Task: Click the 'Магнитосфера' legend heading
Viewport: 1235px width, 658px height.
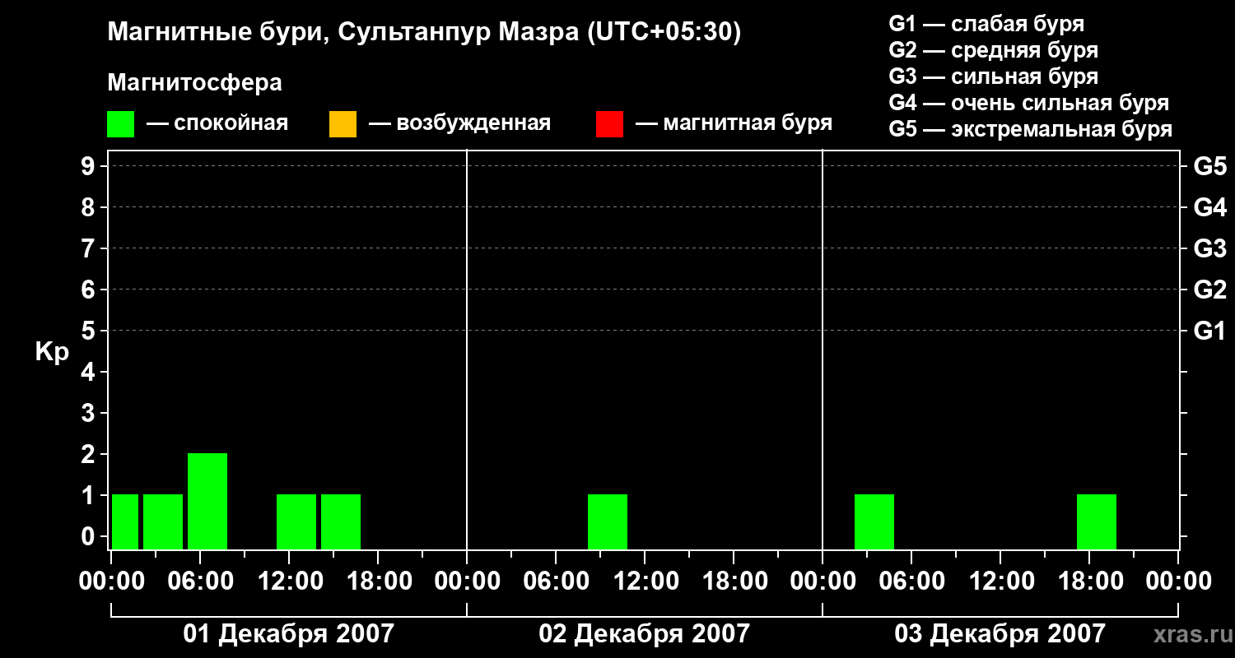Action: tap(194, 83)
